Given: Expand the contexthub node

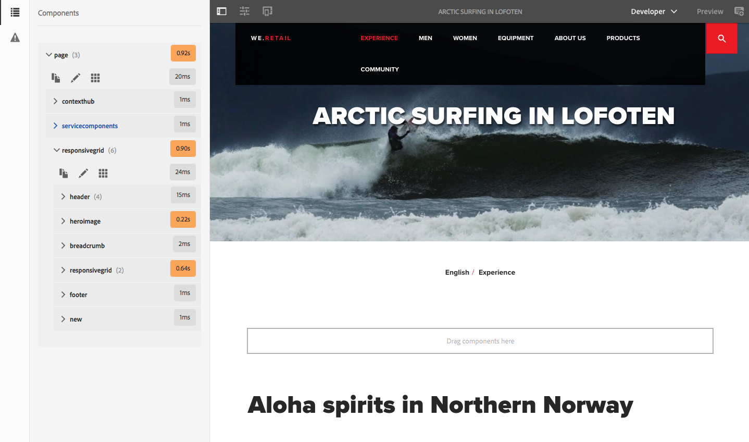Looking at the screenshot, I should tap(55, 101).
